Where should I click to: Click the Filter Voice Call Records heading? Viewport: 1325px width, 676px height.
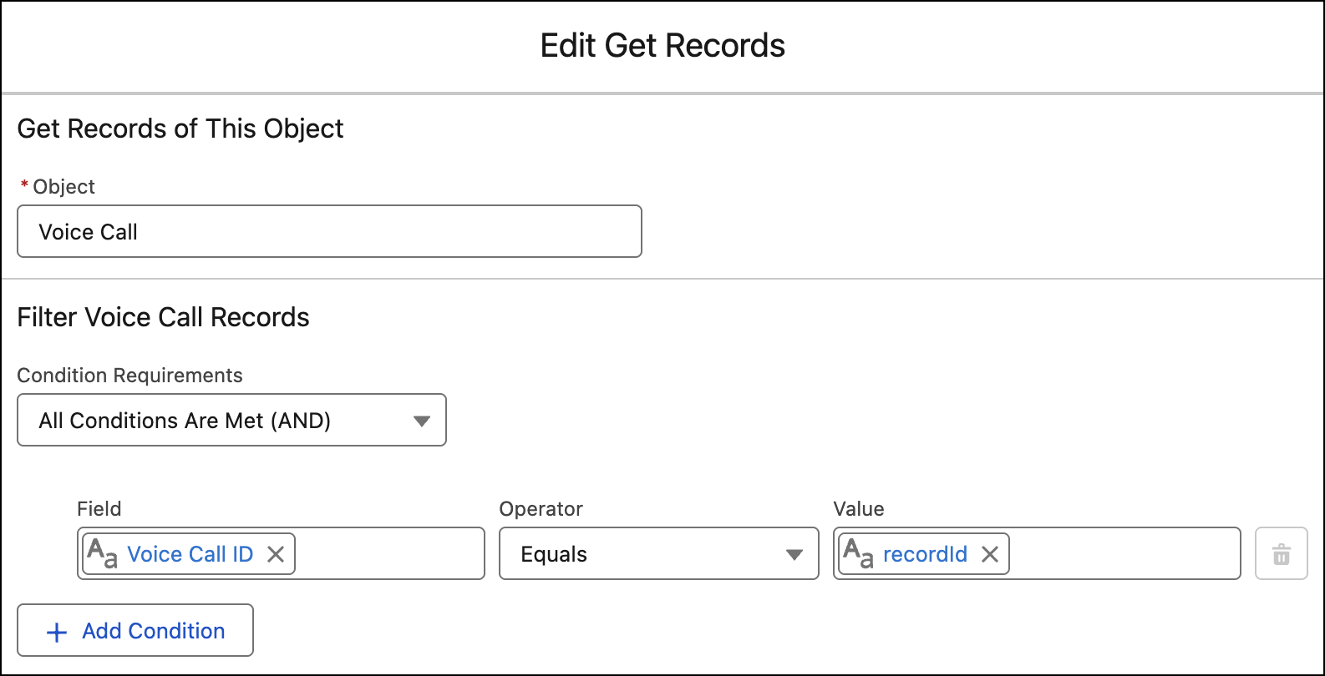[164, 317]
